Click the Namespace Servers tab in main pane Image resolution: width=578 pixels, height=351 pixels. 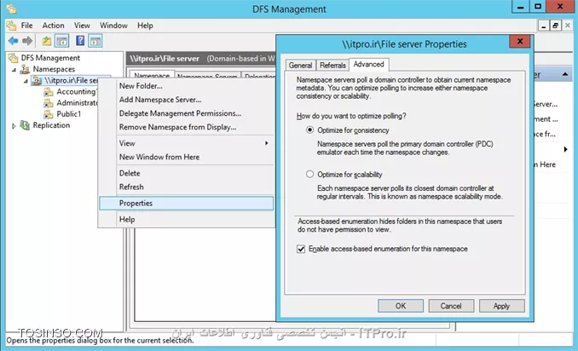[x=207, y=76]
